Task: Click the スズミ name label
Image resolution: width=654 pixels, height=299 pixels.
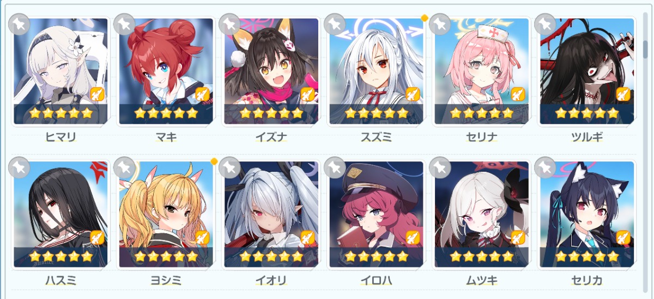Action: (376, 138)
